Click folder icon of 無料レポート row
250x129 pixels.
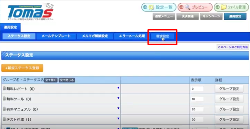coord(5,89)
